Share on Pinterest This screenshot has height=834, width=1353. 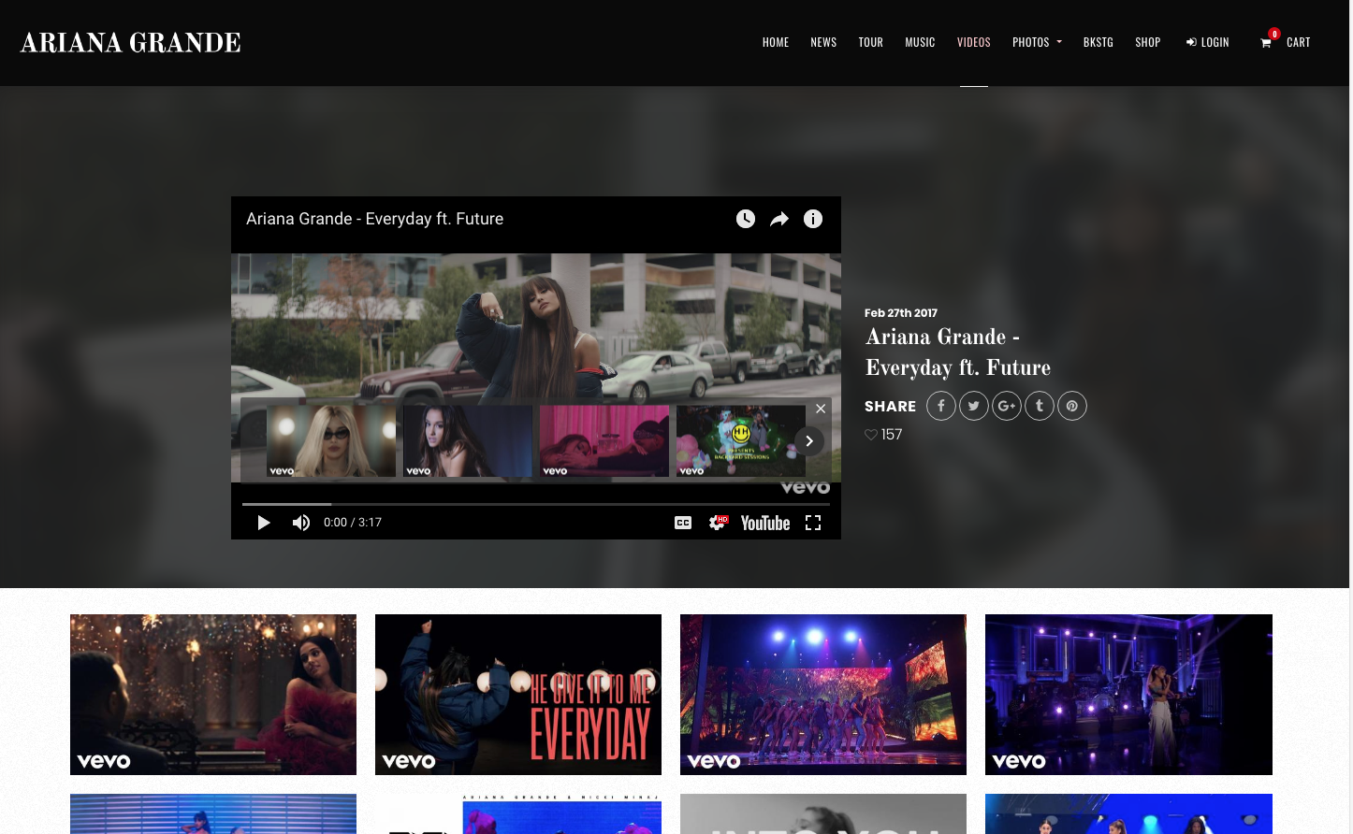click(x=1072, y=406)
